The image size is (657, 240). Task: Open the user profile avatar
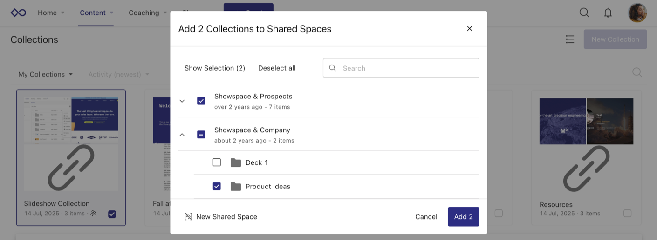(637, 13)
